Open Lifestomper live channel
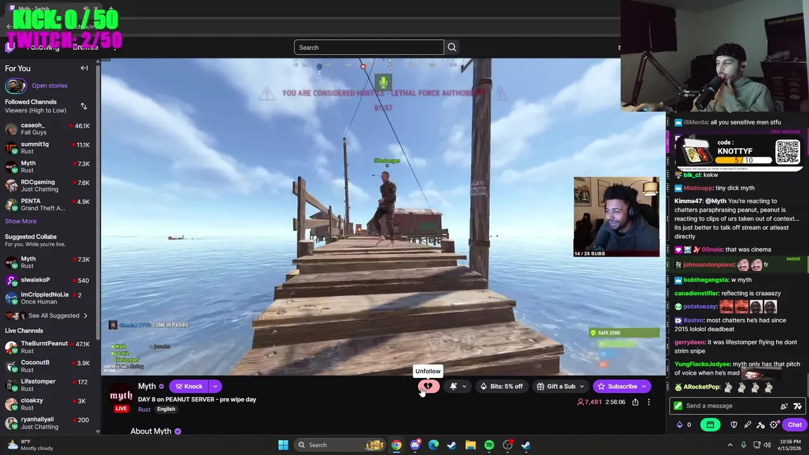 (x=49, y=385)
